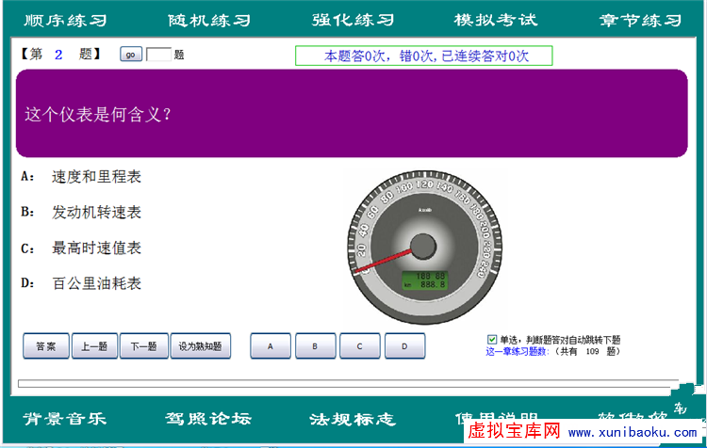Mark question with 设为熟知题 button
Screen dimensions: 707x448
tap(201, 346)
